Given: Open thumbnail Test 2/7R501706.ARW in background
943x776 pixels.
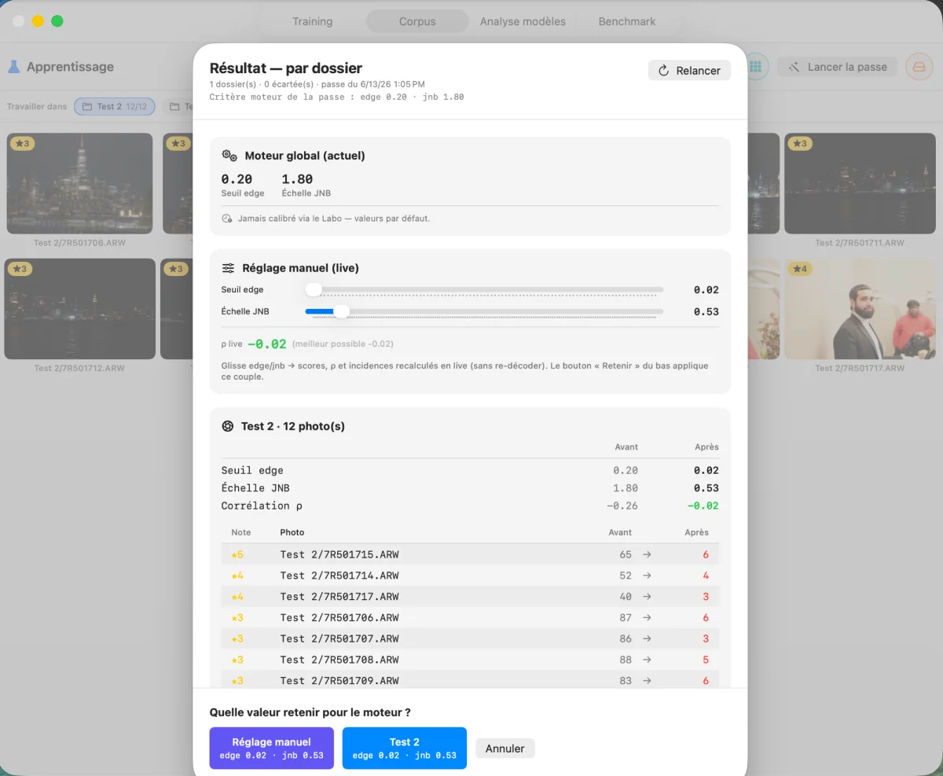Looking at the screenshot, I should click(x=79, y=183).
